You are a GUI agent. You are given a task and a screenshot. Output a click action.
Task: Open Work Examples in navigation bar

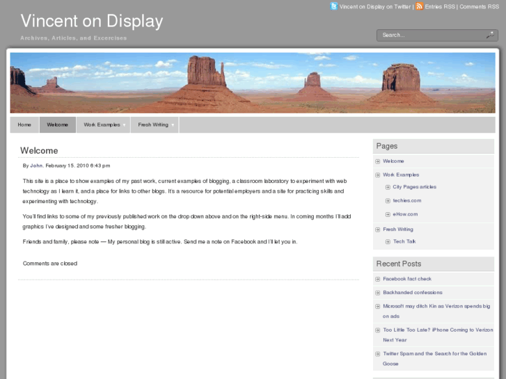pos(102,125)
